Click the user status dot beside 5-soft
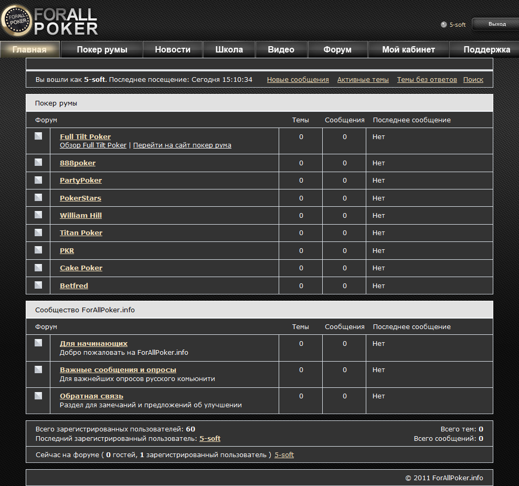The image size is (519, 486). tap(443, 25)
